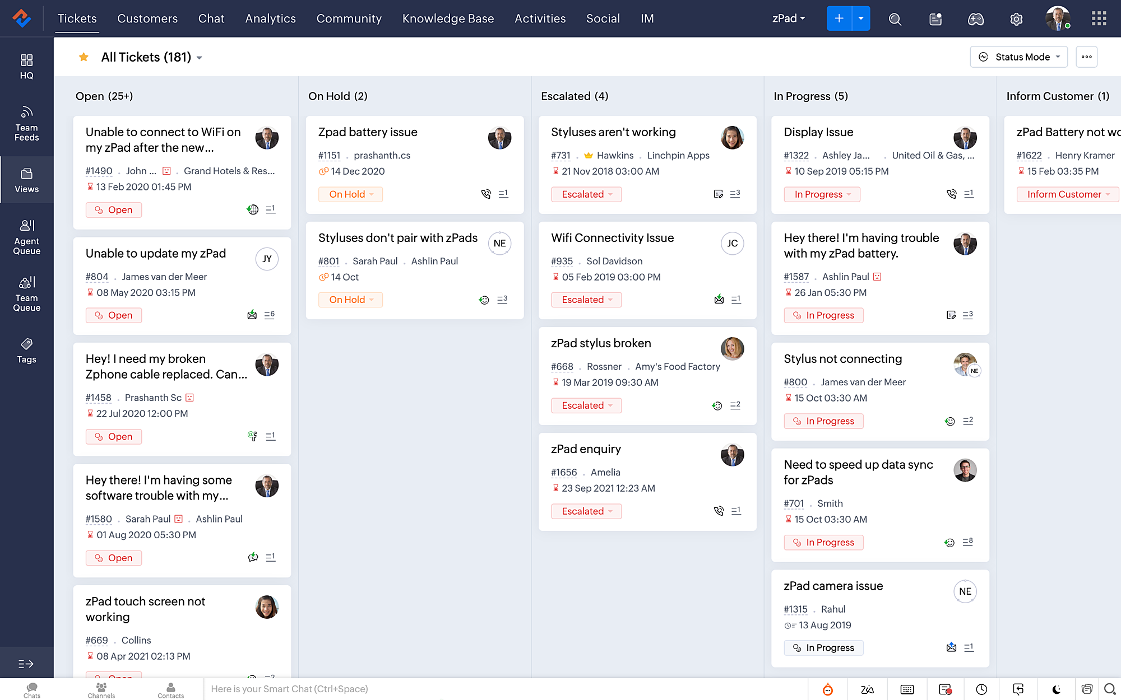
Task: Open ticket number #1490 link
Action: click(x=99, y=171)
